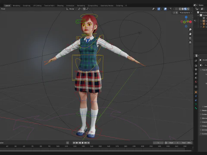
Task: Switch to rendered viewport shading
Action: [x=188, y=9]
